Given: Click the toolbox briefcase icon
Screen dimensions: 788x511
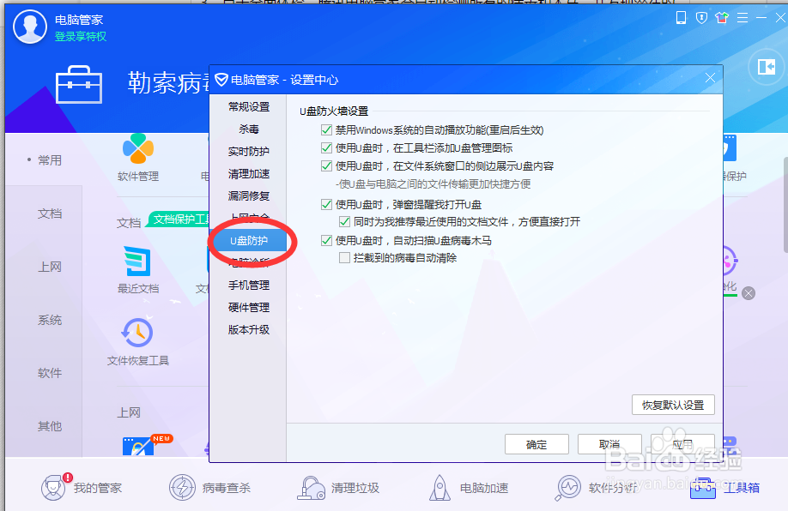Looking at the screenshot, I should click(79, 84).
